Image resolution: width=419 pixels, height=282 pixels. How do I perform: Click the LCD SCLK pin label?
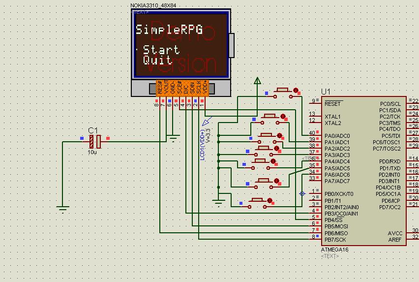[199, 88]
